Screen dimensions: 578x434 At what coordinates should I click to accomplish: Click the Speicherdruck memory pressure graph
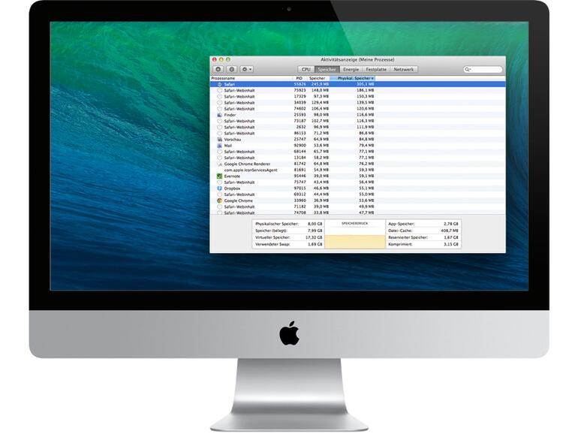355,234
